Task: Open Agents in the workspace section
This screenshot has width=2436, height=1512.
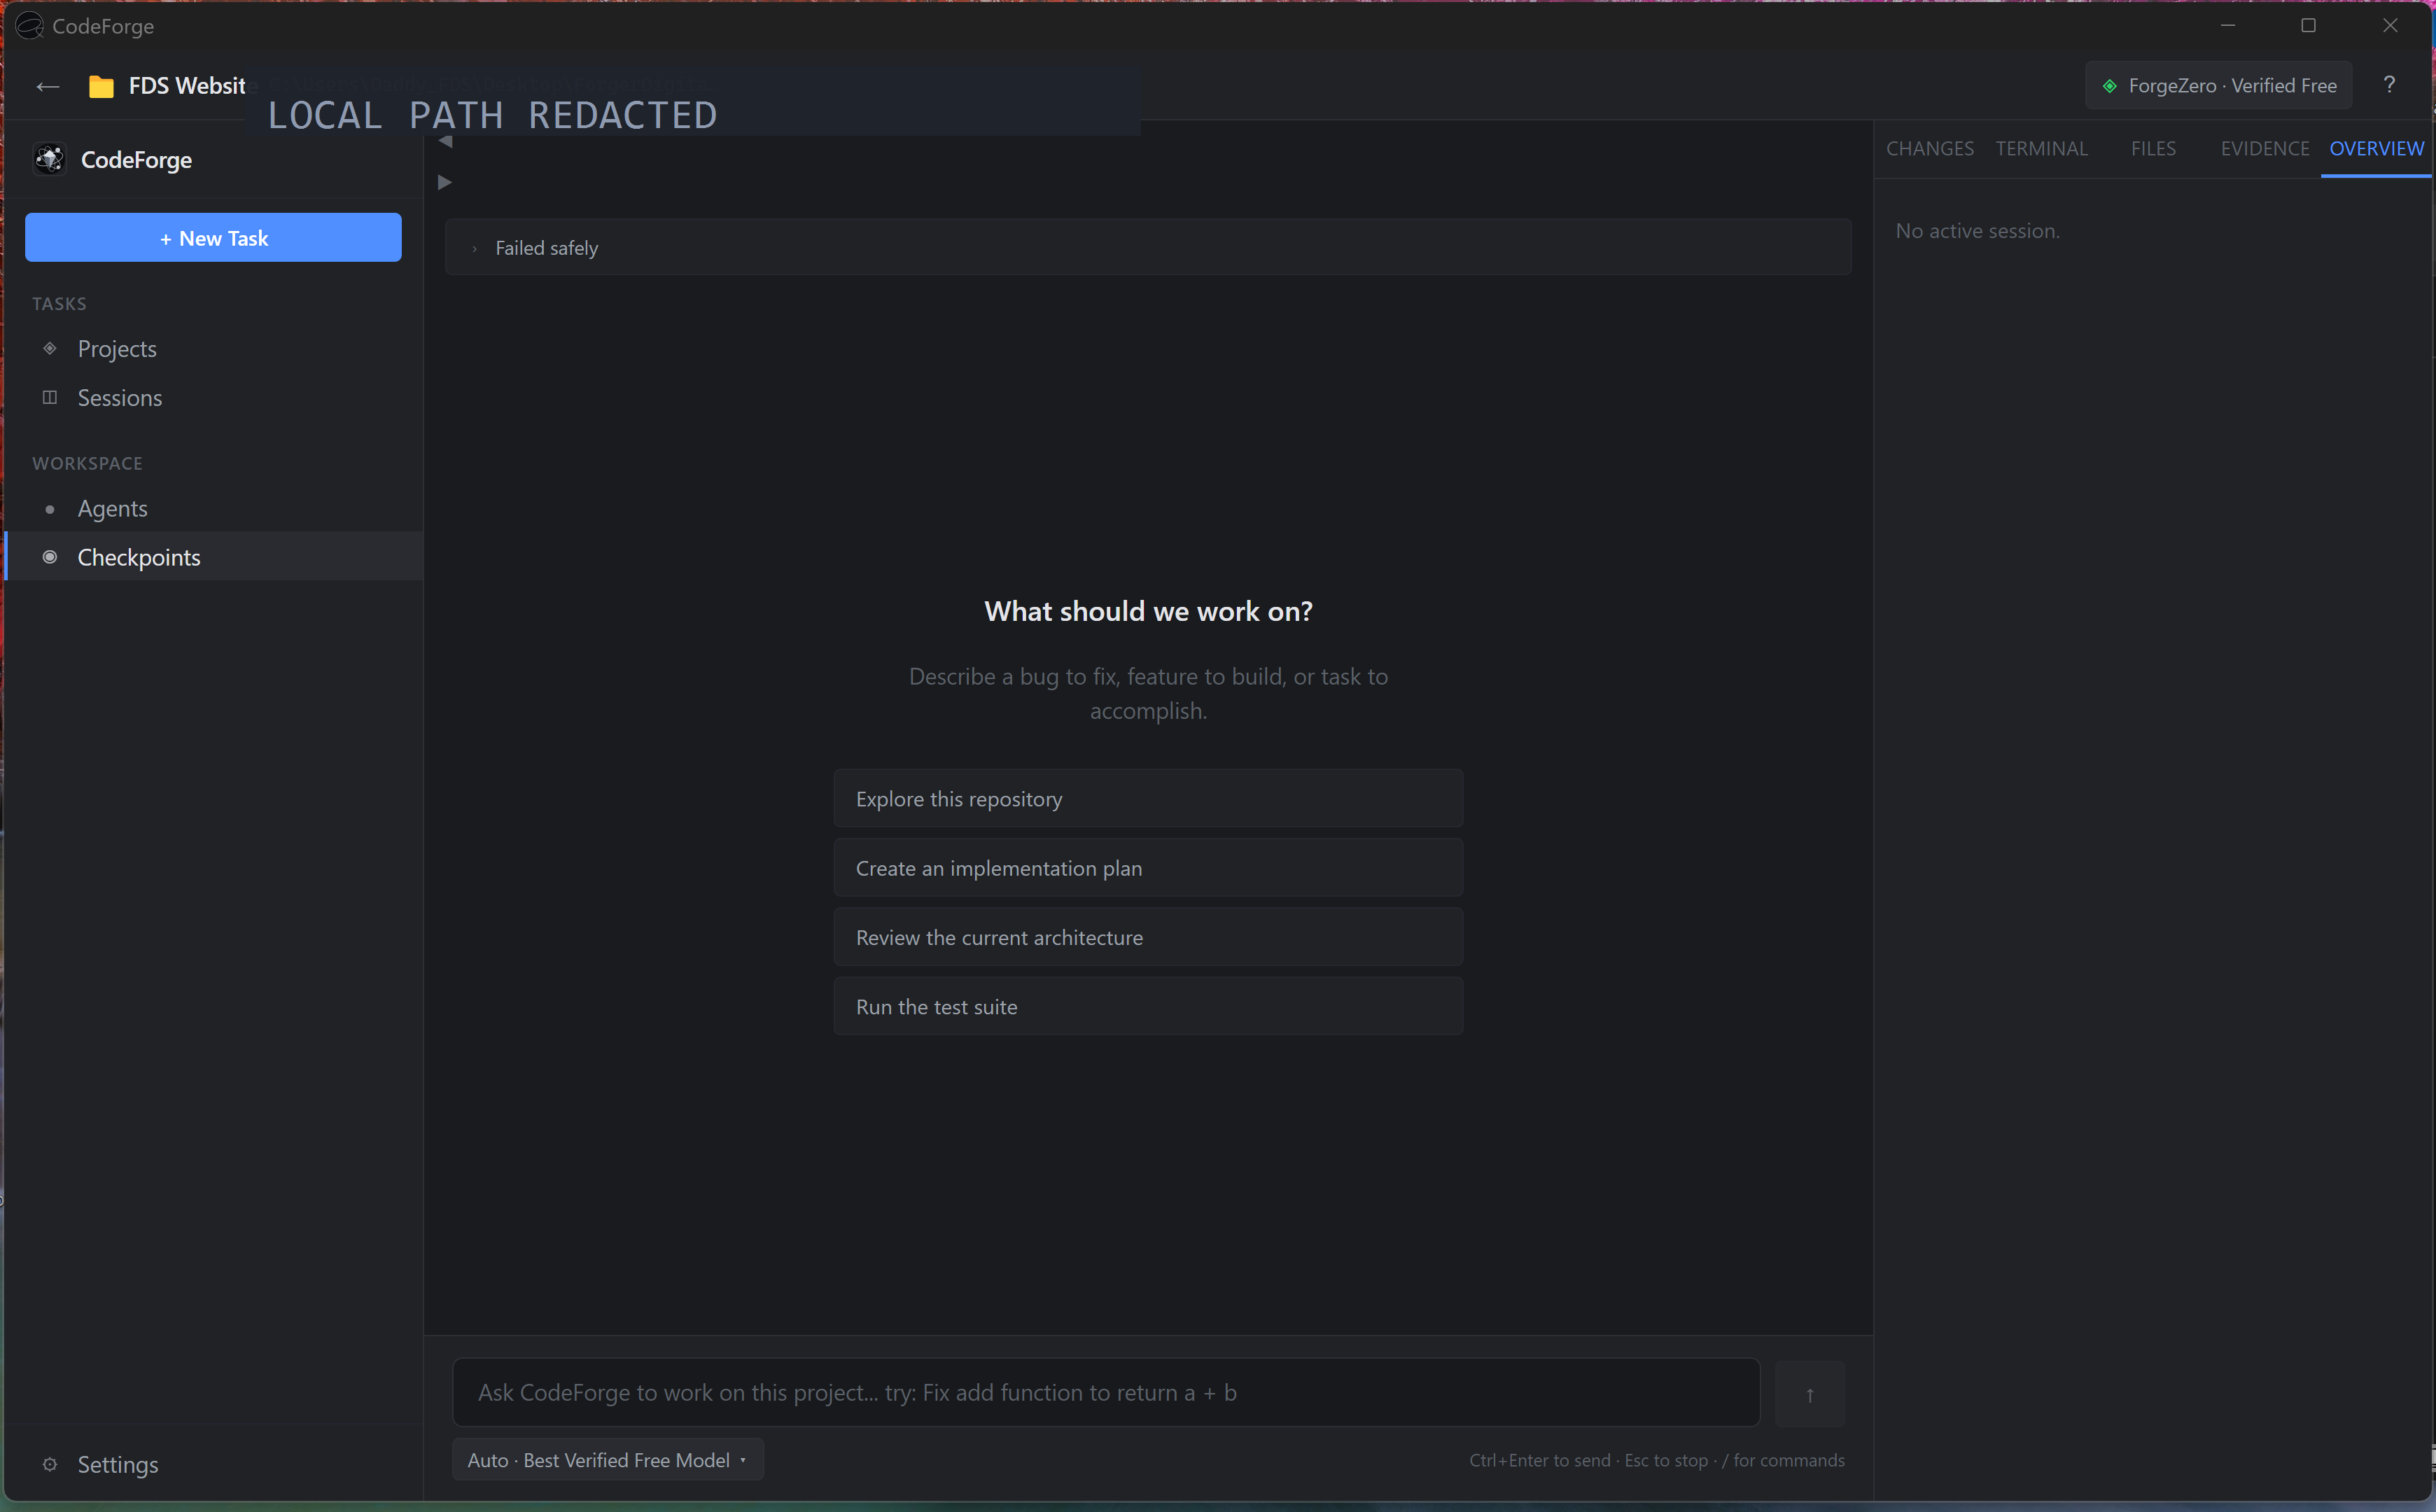Action: point(213,509)
